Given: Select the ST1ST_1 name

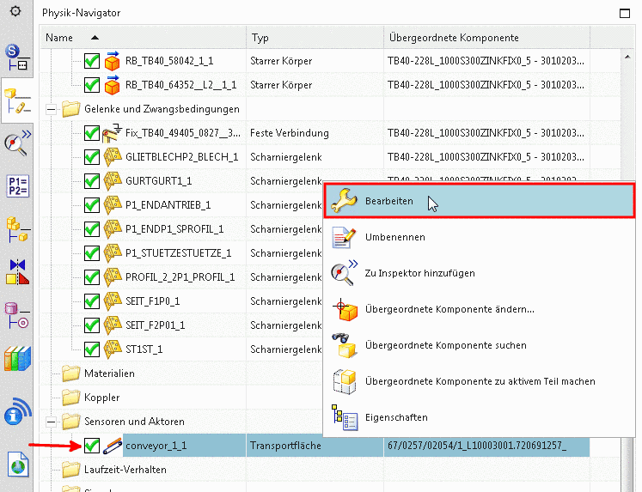Looking at the screenshot, I should (x=144, y=349).
